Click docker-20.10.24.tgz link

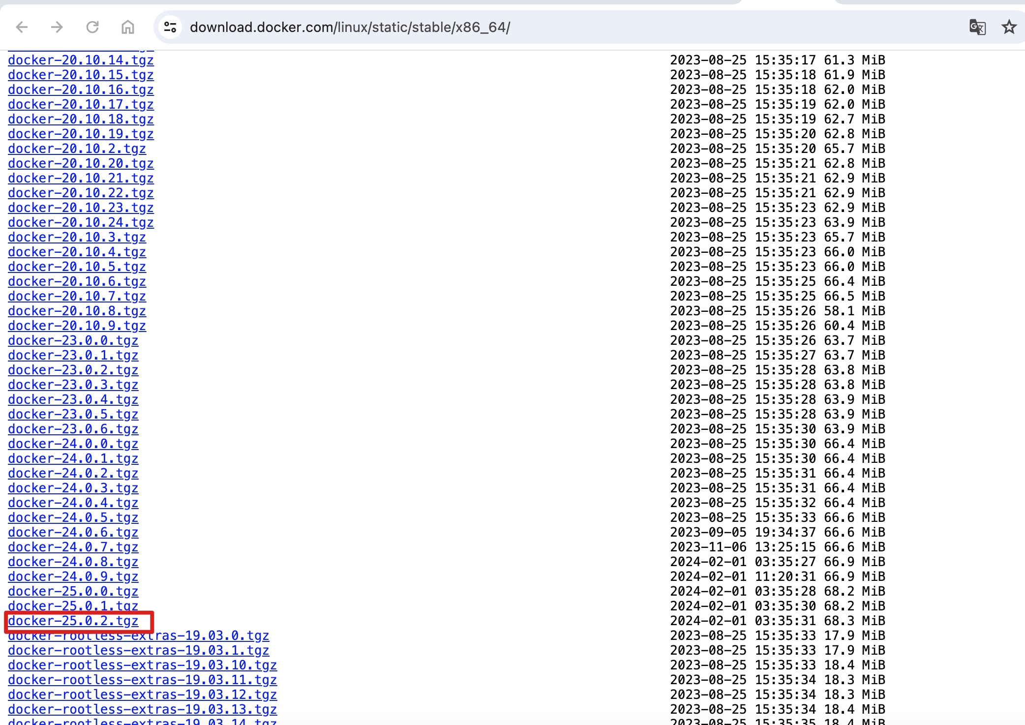pyautogui.click(x=81, y=222)
